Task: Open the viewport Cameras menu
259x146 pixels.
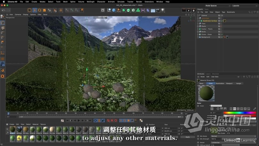Action: coord(18,14)
